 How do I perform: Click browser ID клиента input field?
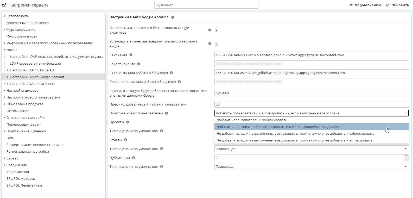coord(312,73)
